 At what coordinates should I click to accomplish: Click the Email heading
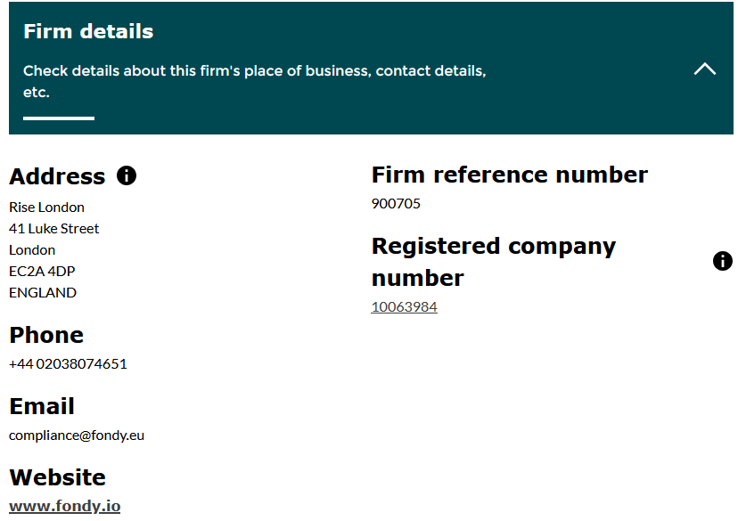(42, 406)
